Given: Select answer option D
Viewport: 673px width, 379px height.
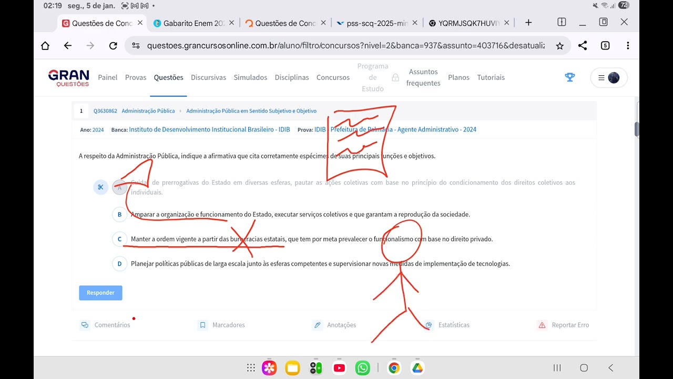Looking at the screenshot, I should point(119,264).
